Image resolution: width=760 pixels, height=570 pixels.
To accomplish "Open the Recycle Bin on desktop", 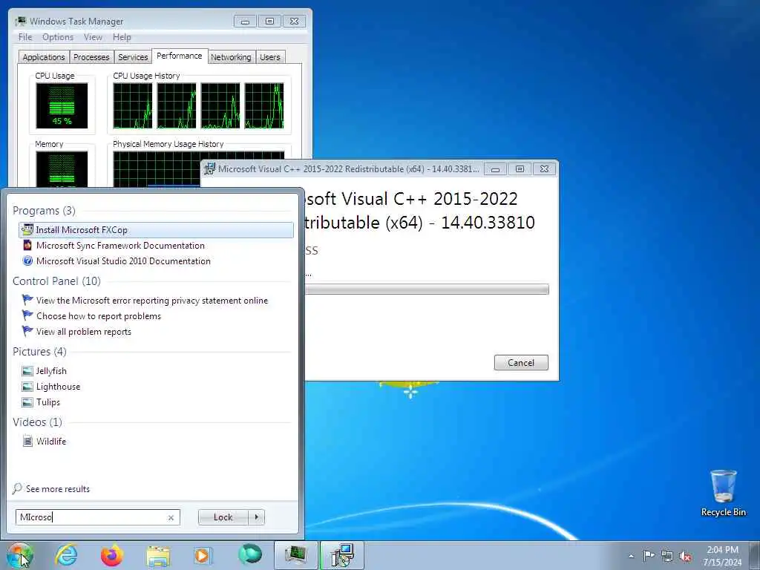I will coord(723,493).
